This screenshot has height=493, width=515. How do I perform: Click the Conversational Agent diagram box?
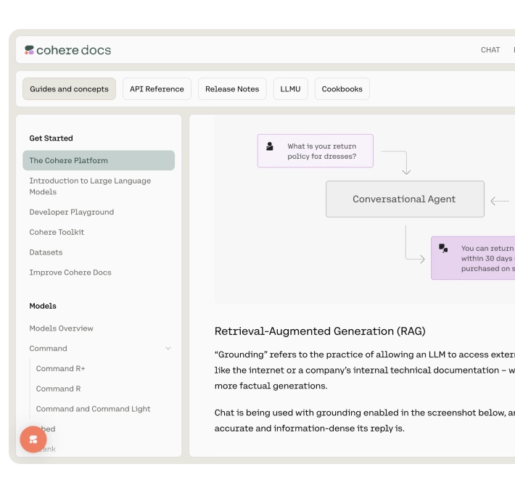click(405, 199)
